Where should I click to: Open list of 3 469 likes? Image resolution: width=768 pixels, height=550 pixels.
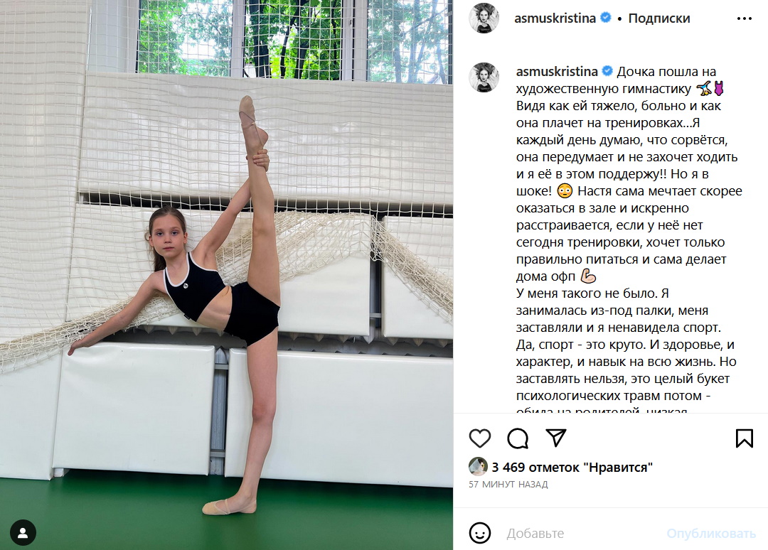[572, 468]
